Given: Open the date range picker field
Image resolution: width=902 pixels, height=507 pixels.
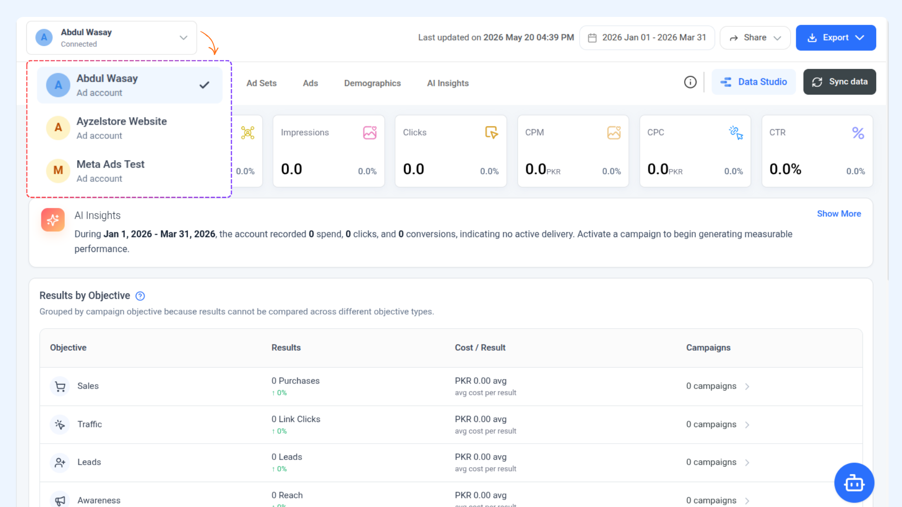Looking at the screenshot, I should 647,38.
